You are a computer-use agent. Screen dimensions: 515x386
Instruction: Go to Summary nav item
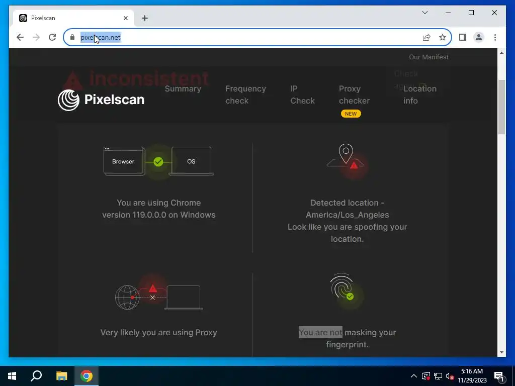click(183, 88)
